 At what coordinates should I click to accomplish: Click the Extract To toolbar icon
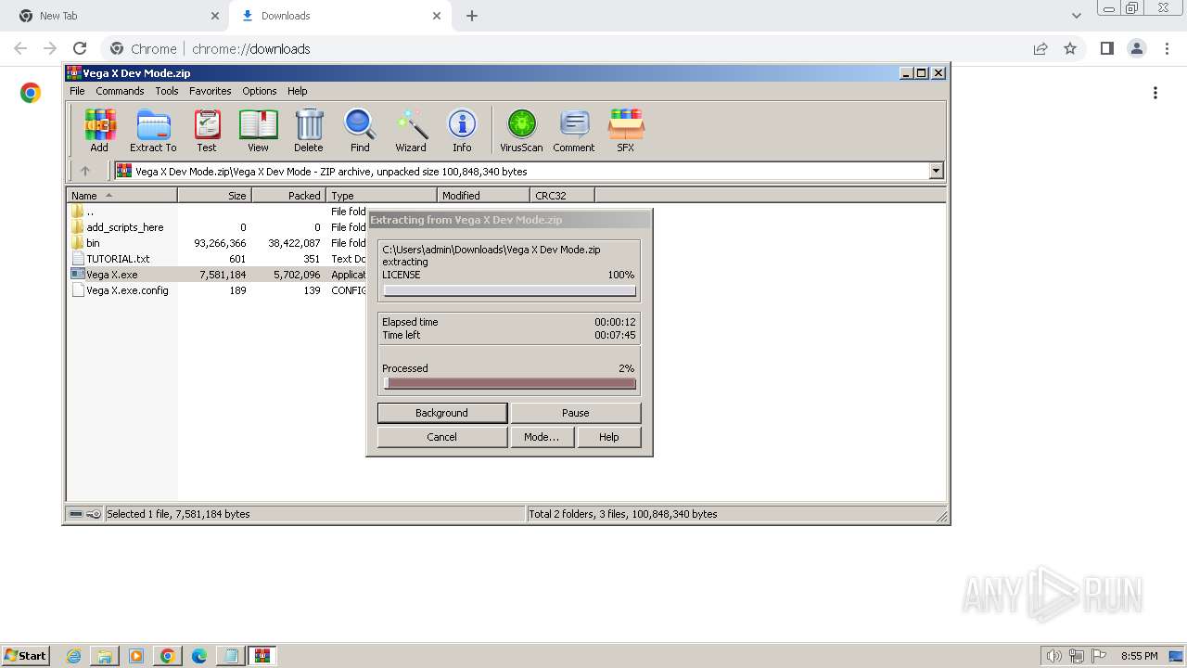[153, 130]
